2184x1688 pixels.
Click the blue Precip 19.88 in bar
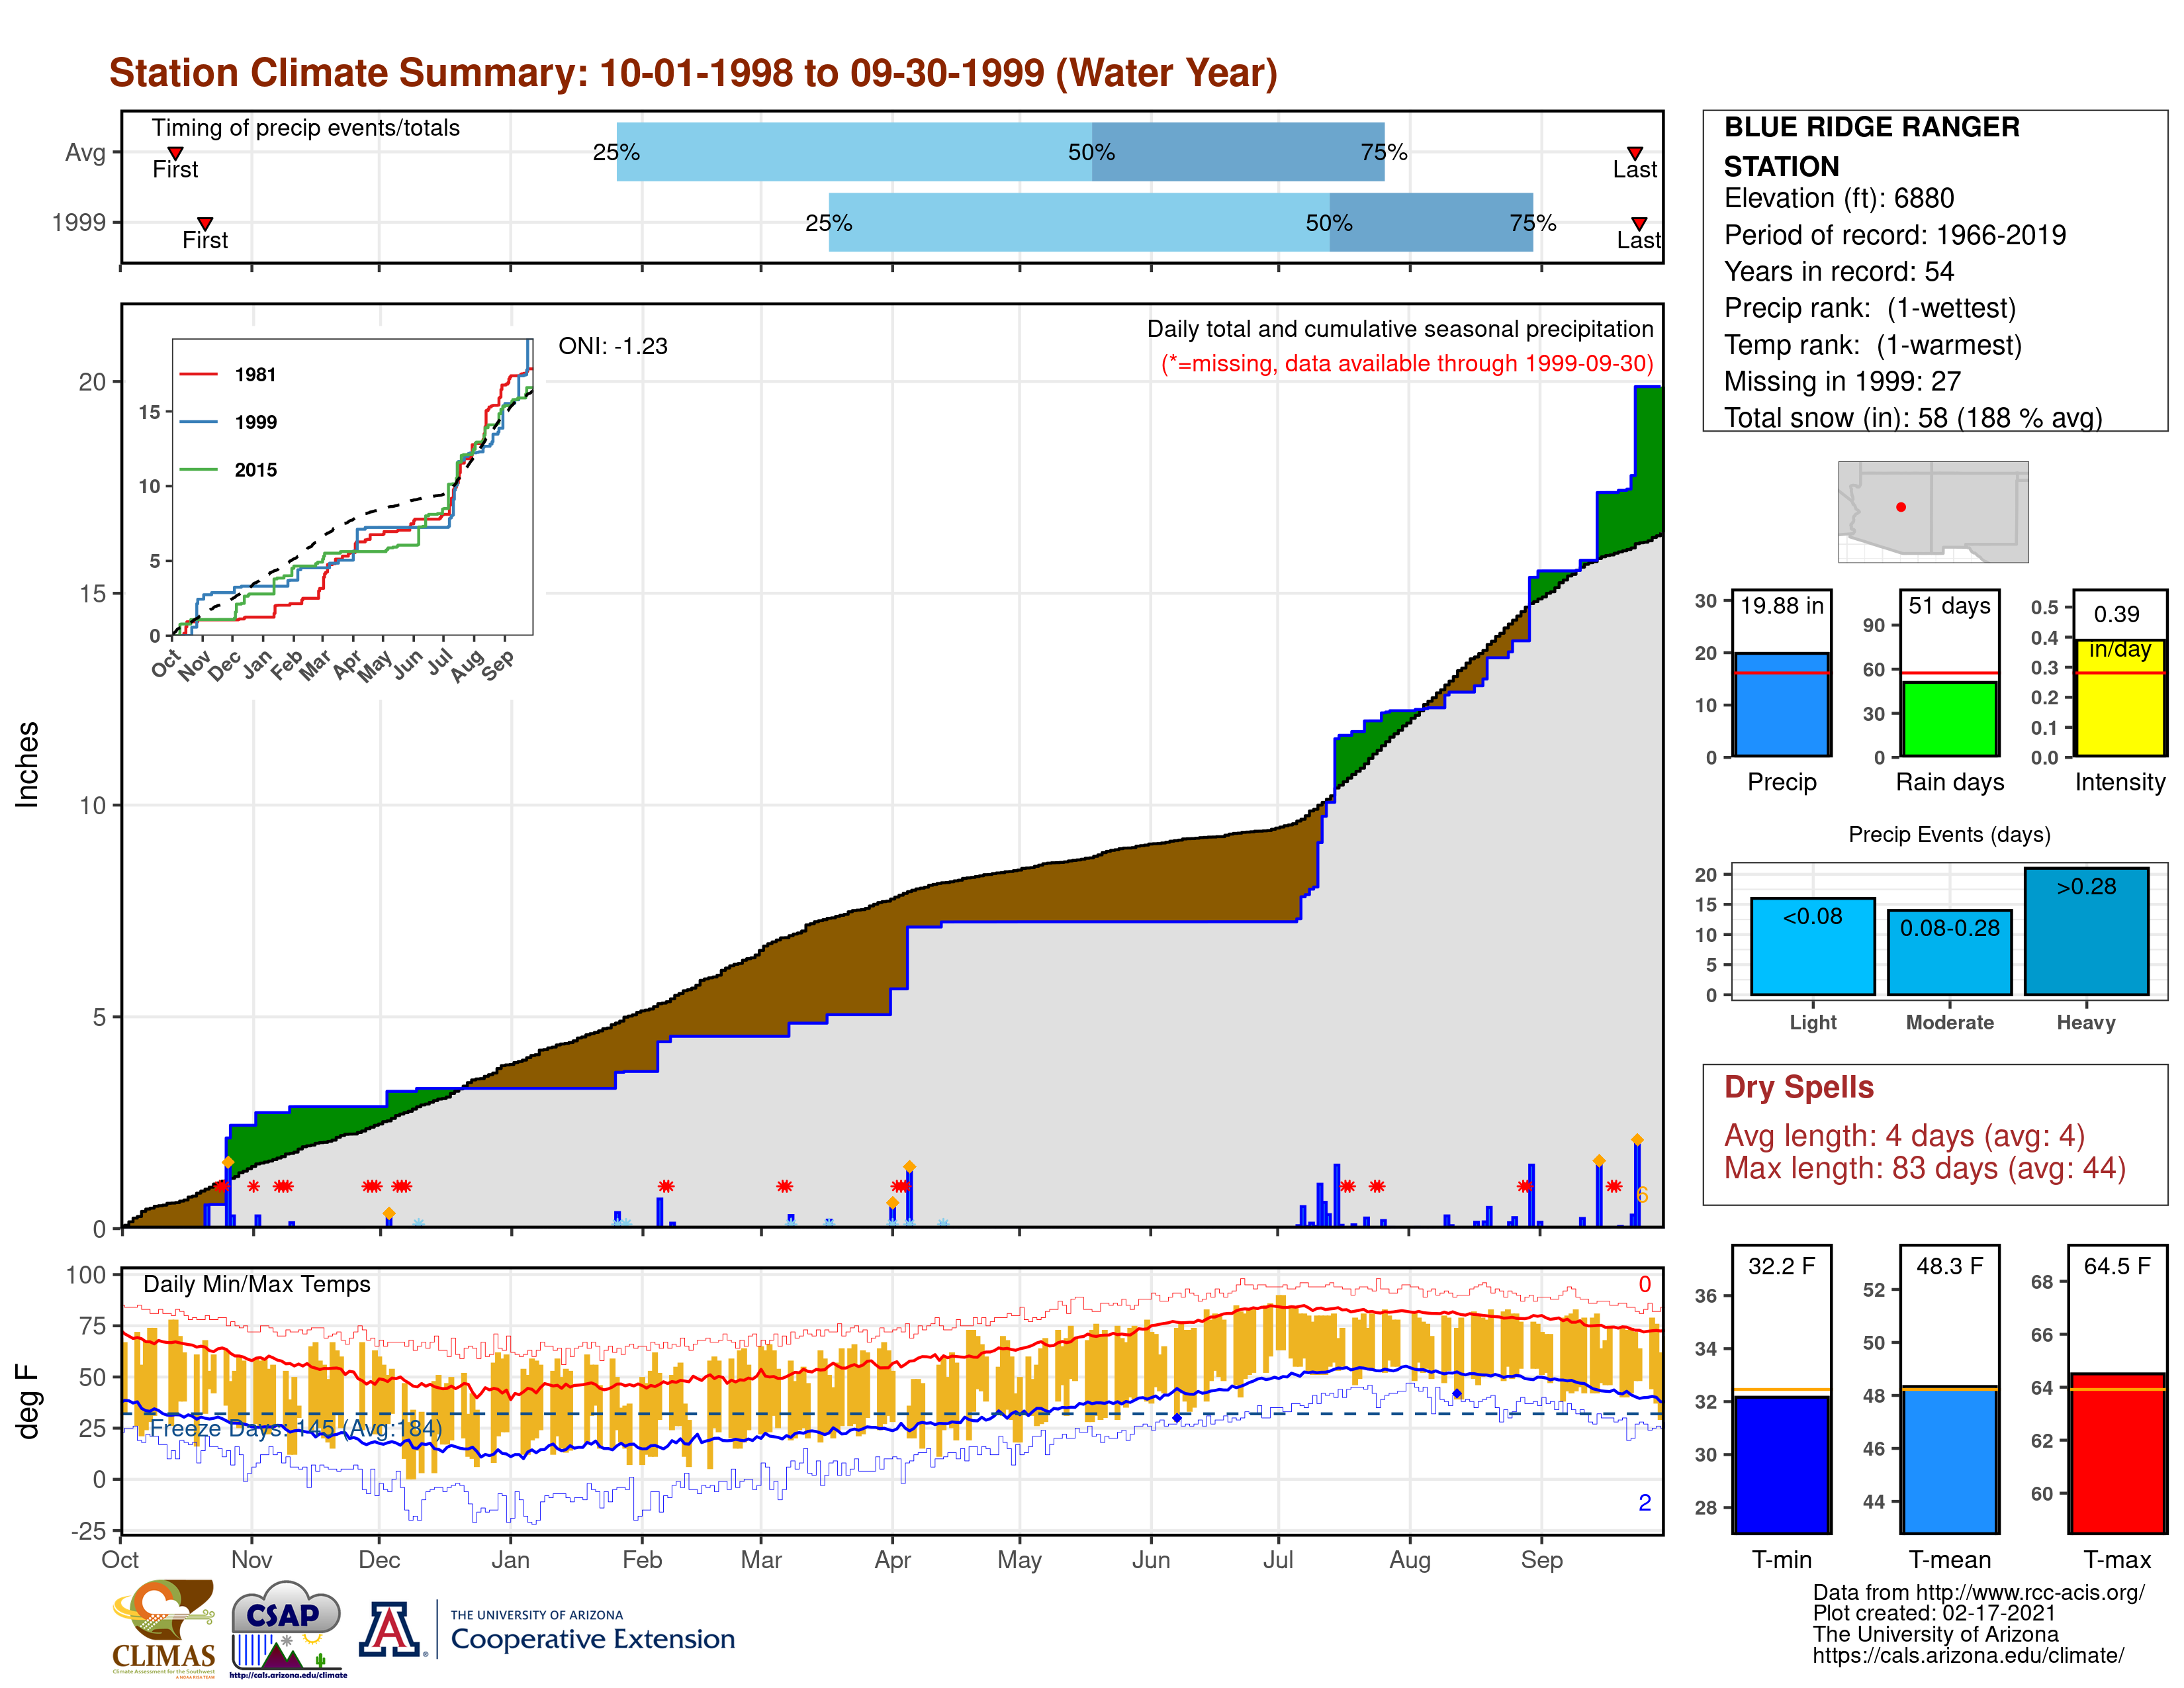point(1782,704)
